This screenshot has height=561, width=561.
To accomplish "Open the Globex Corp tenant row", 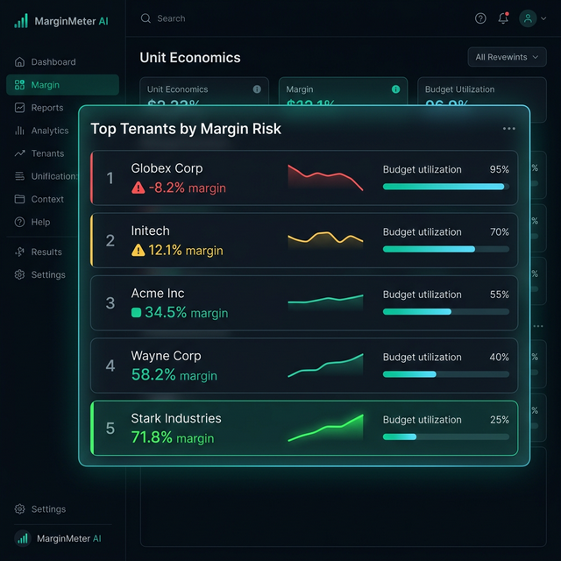I will coord(304,178).
